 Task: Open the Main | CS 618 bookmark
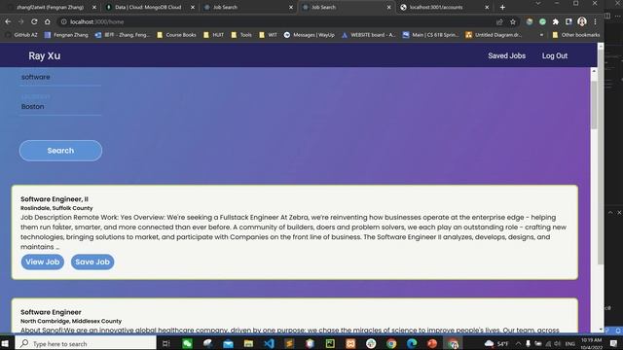pos(430,35)
